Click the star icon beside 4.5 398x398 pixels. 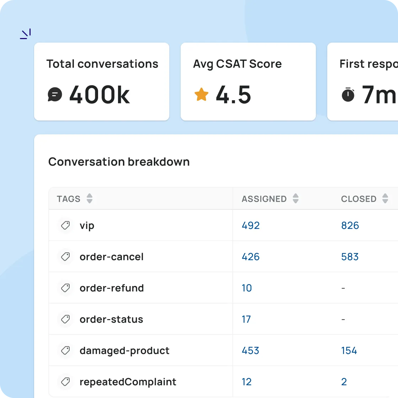(x=201, y=95)
